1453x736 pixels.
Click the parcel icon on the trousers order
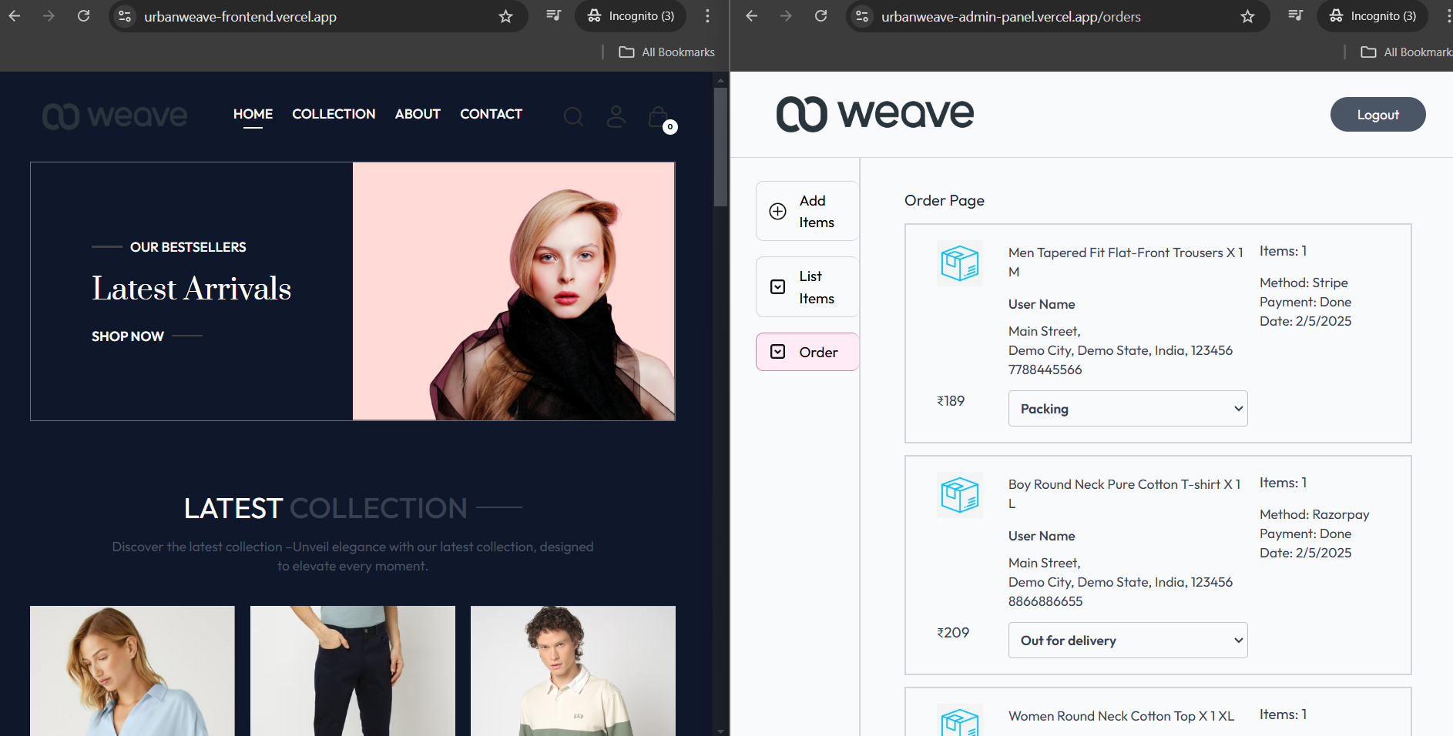[x=959, y=263]
